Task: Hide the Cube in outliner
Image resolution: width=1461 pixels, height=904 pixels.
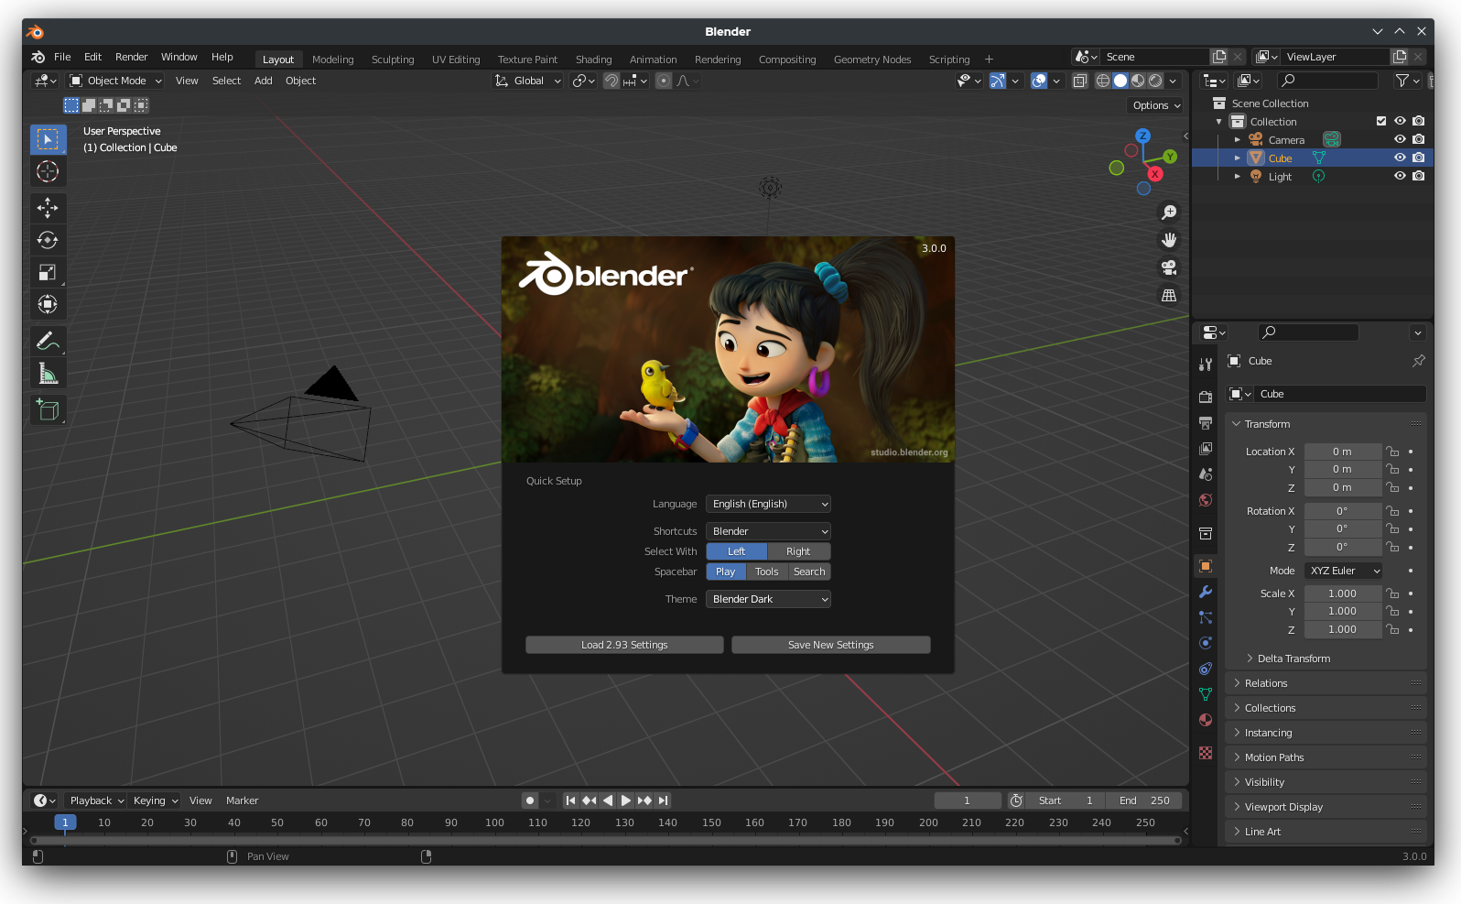Action: click(x=1400, y=158)
